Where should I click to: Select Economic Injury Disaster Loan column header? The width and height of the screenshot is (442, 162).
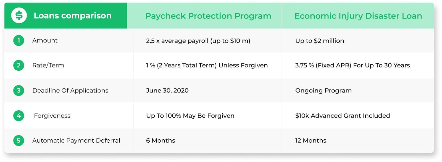[x=358, y=16]
